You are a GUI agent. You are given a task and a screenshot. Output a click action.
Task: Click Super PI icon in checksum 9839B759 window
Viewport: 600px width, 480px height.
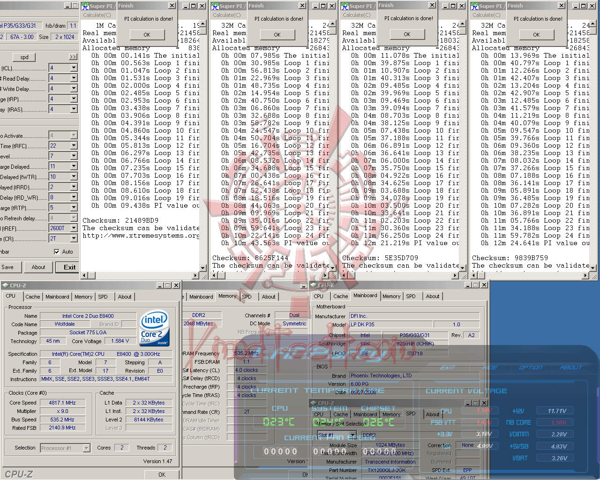[474, 6]
